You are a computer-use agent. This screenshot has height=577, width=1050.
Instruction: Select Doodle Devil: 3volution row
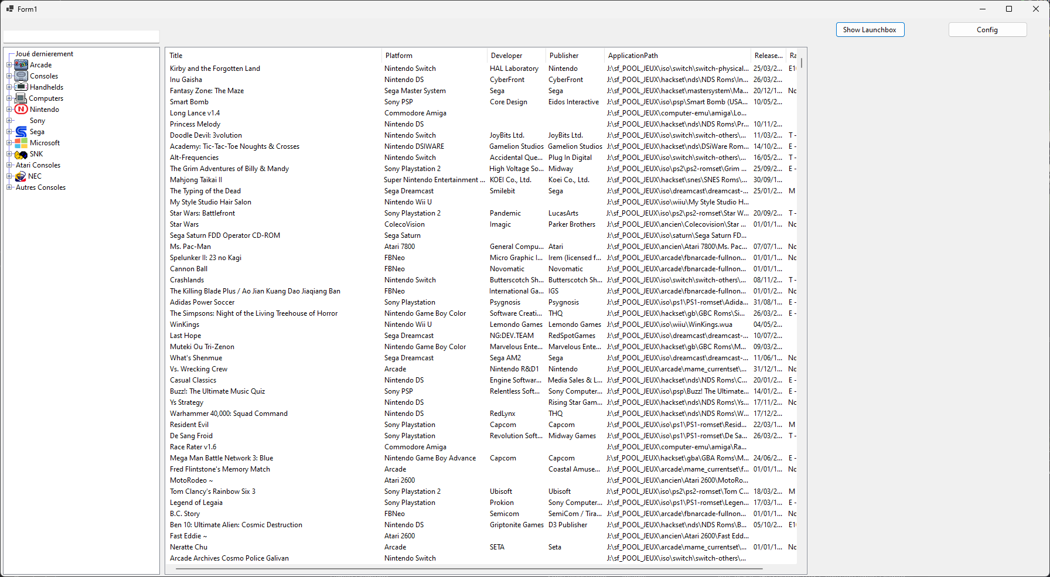click(482, 135)
